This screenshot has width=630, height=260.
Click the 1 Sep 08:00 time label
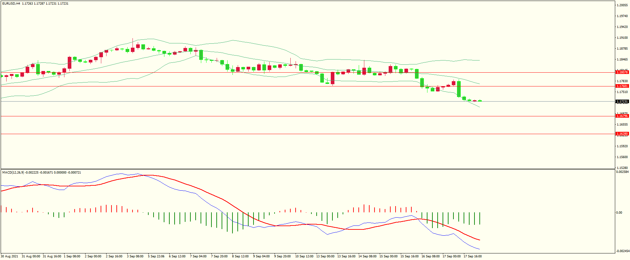click(72, 256)
